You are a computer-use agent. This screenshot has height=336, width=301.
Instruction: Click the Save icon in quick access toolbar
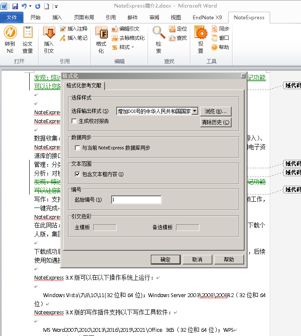point(15,6)
